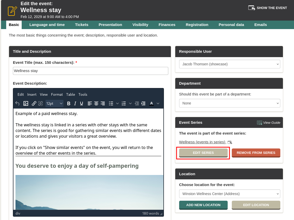Click the bullet list icon
The image size is (294, 220).
[x=111, y=103]
